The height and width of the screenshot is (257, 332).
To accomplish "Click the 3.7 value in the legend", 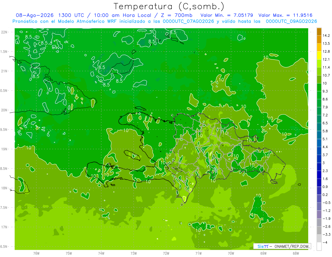I will tap(325, 155).
